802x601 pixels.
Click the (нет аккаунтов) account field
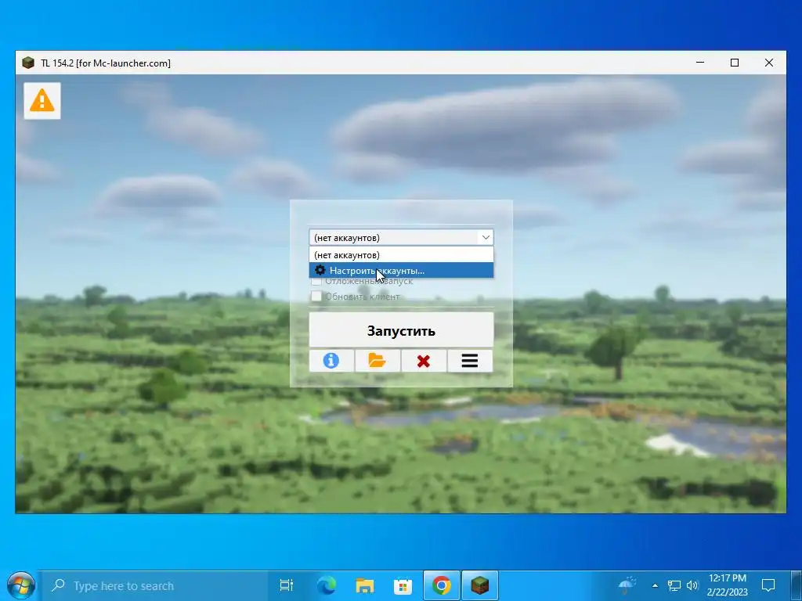(401, 237)
